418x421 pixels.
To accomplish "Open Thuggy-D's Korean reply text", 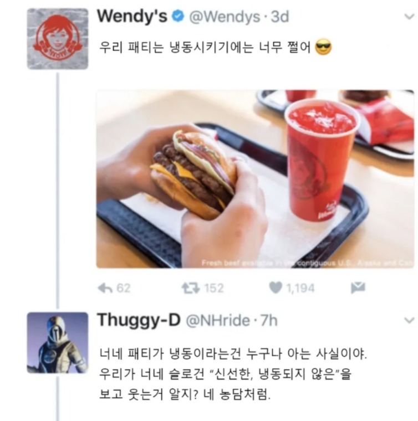I will 233,374.
